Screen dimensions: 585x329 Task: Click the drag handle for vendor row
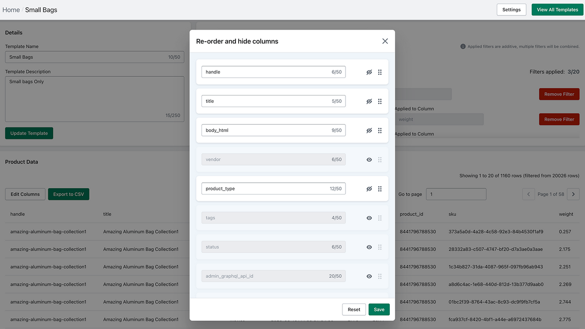pos(380,160)
